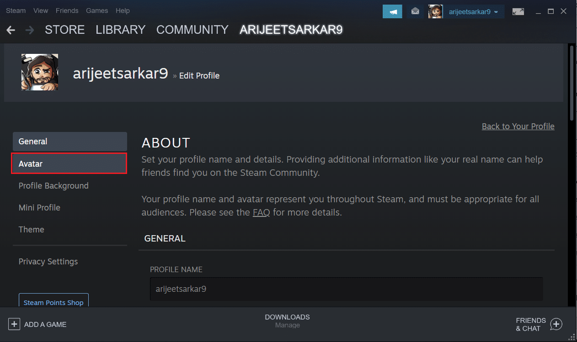Open the Games menu

point(97,11)
